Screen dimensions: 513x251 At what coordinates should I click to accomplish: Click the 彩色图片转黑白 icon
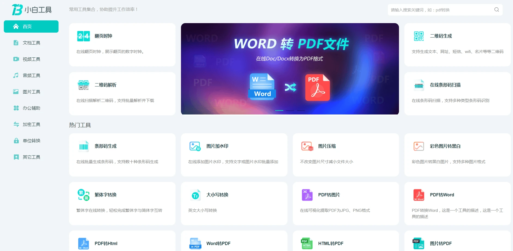(419, 146)
